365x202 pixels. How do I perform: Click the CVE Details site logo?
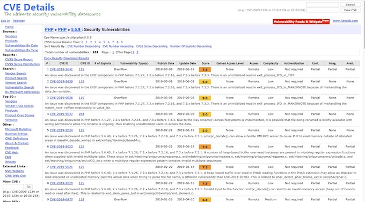pos(29,7)
